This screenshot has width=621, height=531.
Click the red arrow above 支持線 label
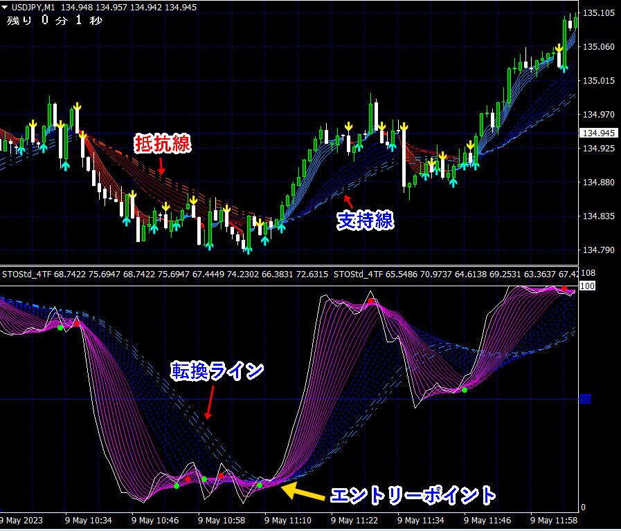click(x=349, y=201)
